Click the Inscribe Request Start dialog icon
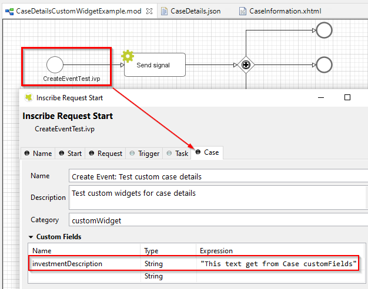This screenshot has height=289, width=368. (x=28, y=98)
